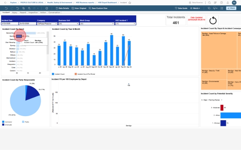
Task: Click the Pause auto-updates icon in toolbar
Action: click(x=29, y=8)
